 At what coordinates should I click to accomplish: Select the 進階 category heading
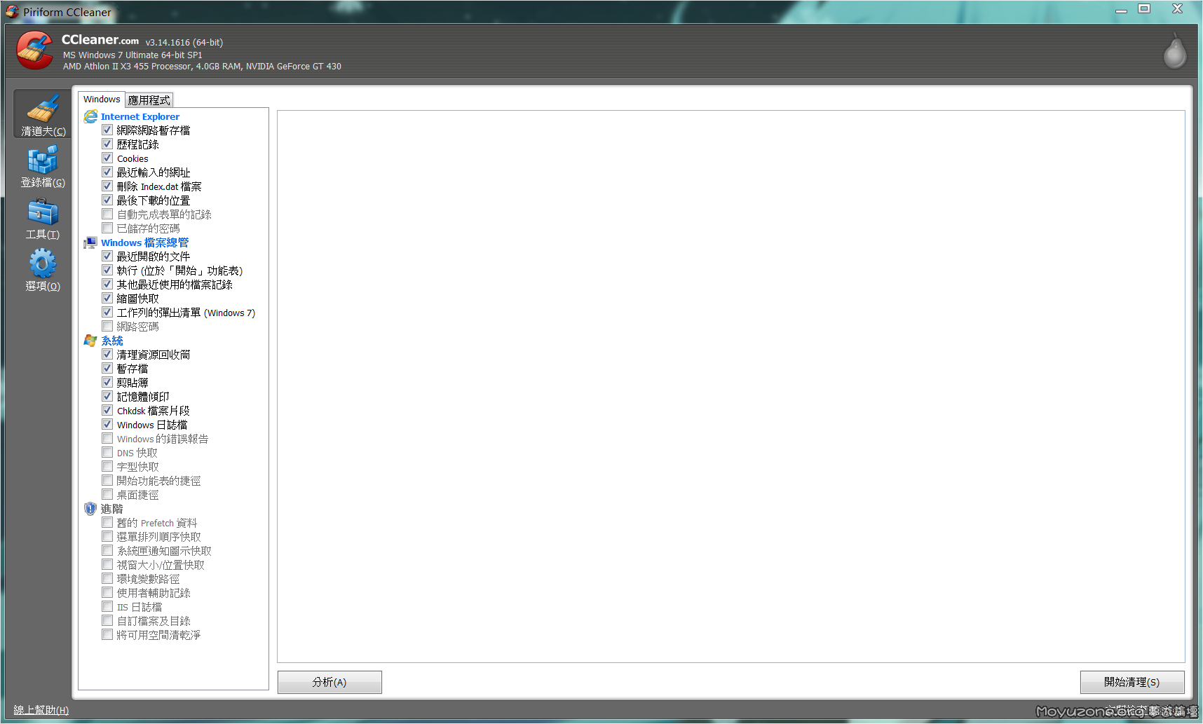click(x=112, y=509)
